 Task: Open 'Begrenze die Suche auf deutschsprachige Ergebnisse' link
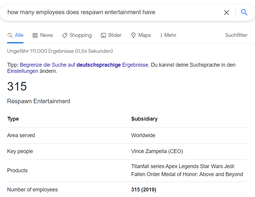(84, 65)
